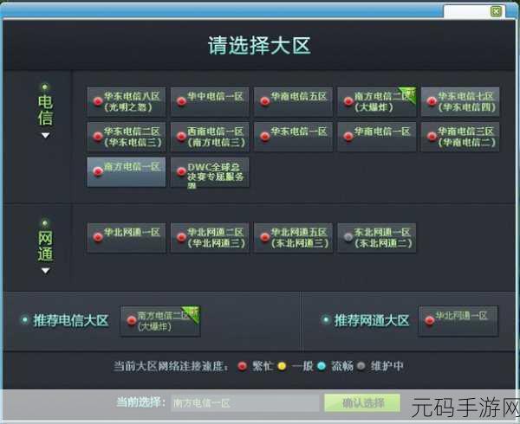Select server 华东电信一区

tap(294, 137)
